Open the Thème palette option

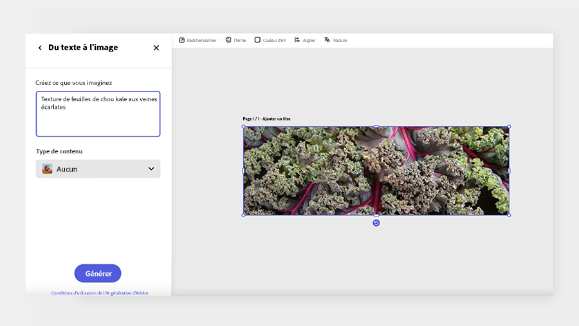pos(235,41)
